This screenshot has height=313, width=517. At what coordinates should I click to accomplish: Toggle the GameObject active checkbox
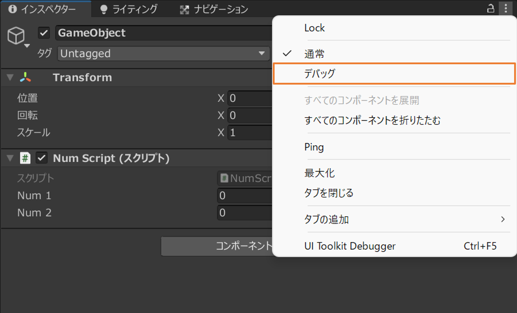(x=44, y=33)
